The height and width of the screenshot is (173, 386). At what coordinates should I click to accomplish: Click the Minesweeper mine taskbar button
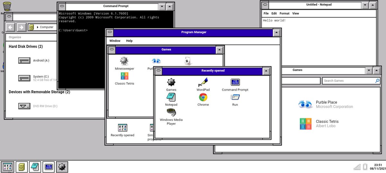[x=62, y=167]
